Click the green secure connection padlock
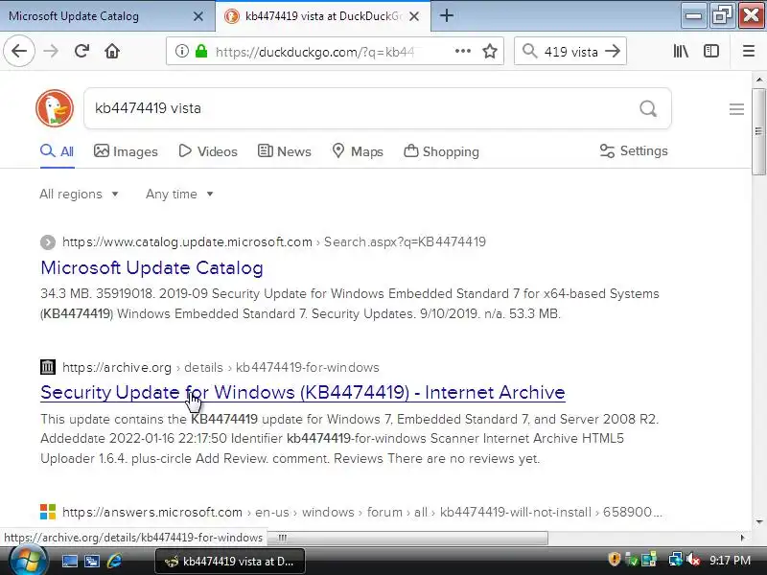 pyautogui.click(x=201, y=51)
